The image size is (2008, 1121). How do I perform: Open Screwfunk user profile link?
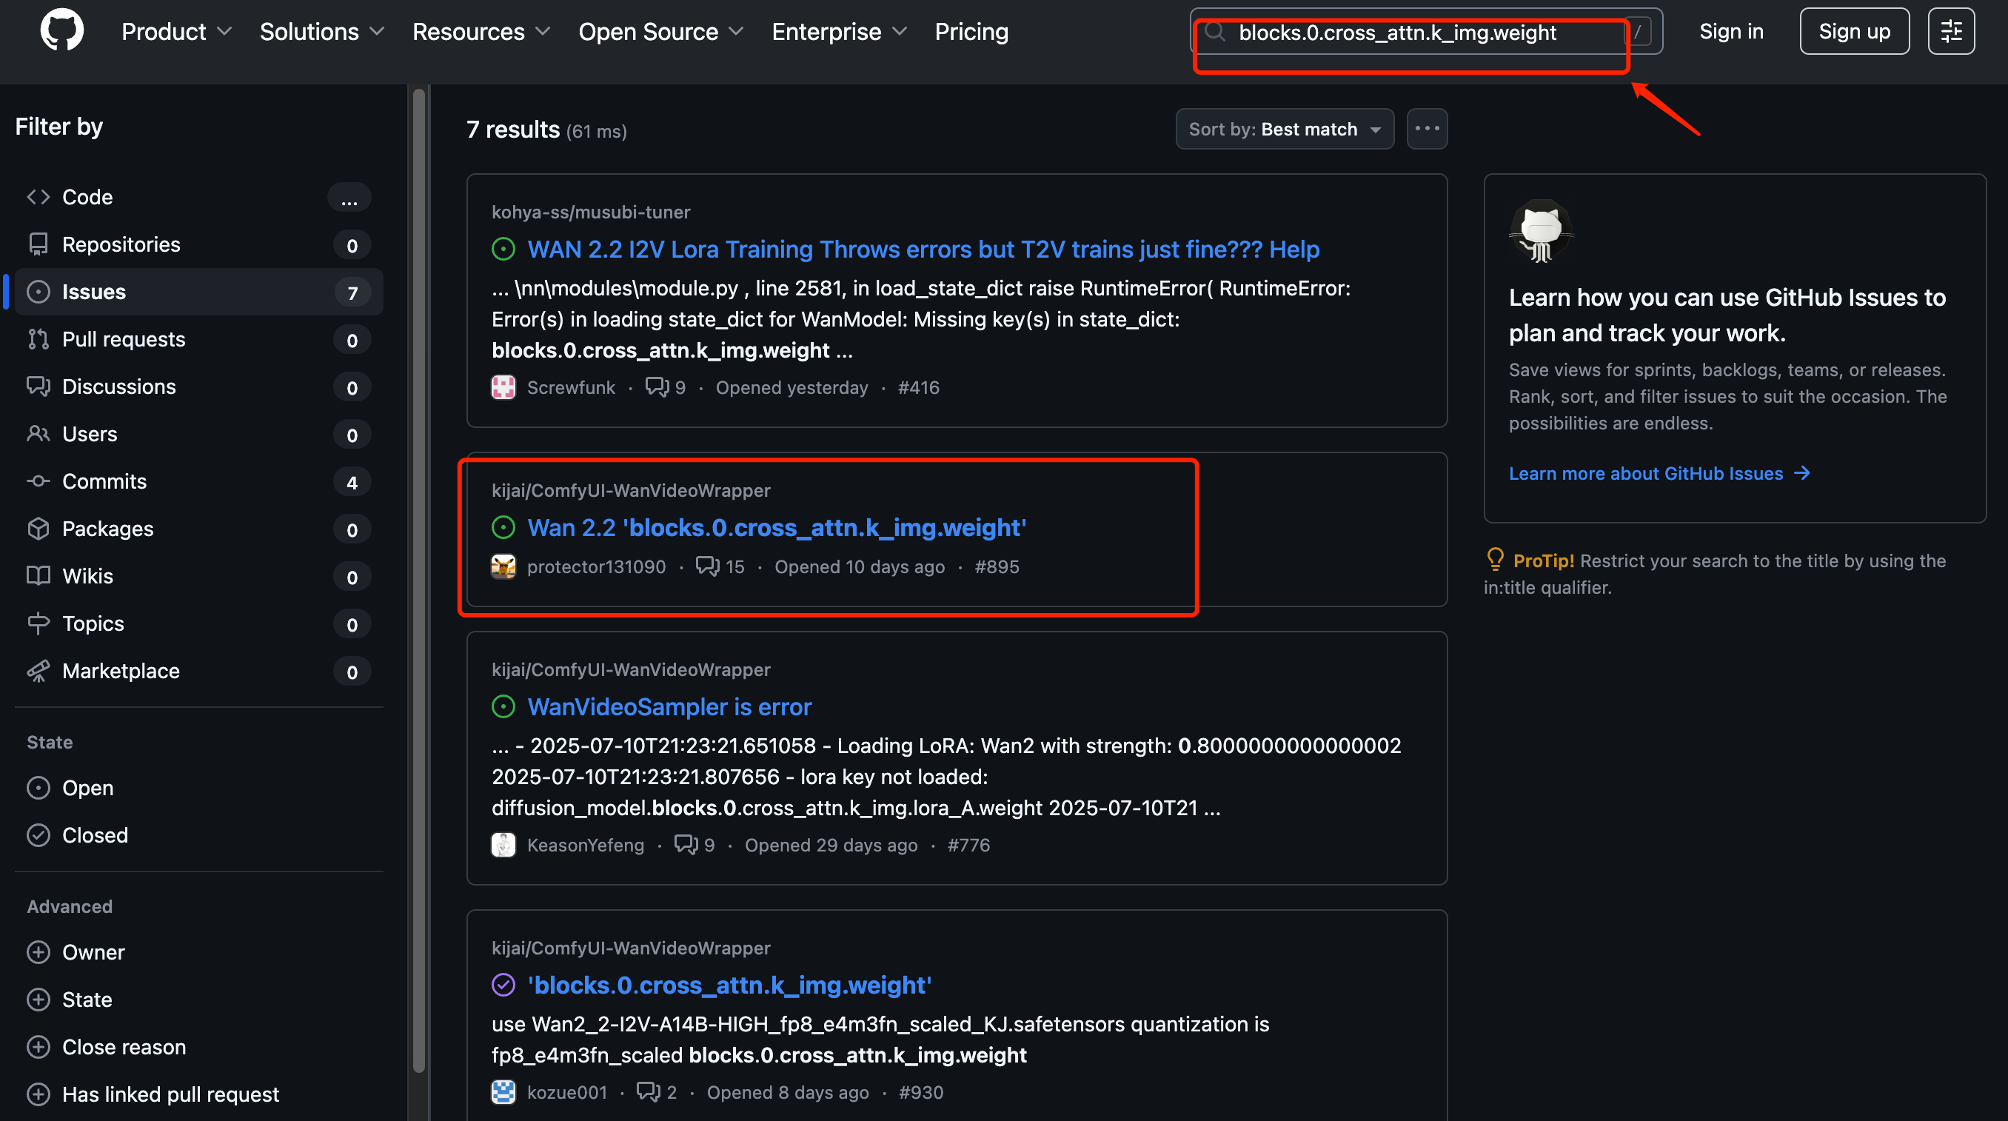pos(571,387)
